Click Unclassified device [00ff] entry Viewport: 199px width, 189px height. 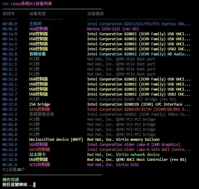pyautogui.click(x=56, y=139)
